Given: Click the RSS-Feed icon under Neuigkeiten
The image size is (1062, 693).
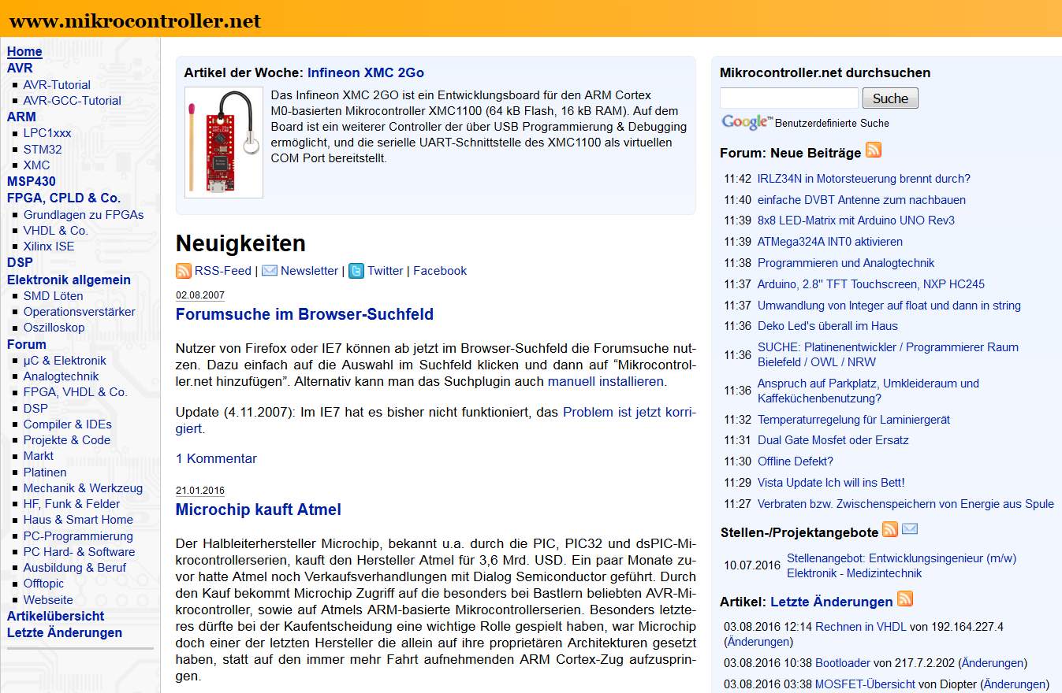Looking at the screenshot, I should point(183,271).
